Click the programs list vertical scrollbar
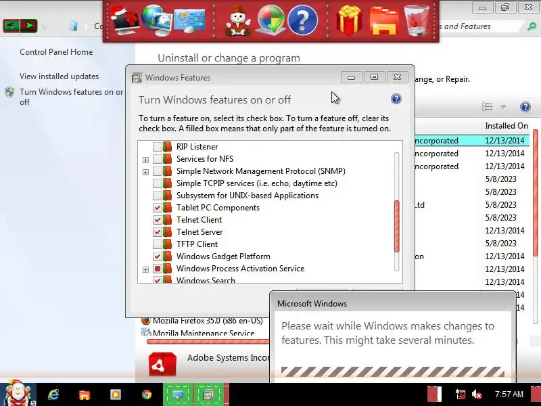 535,193
